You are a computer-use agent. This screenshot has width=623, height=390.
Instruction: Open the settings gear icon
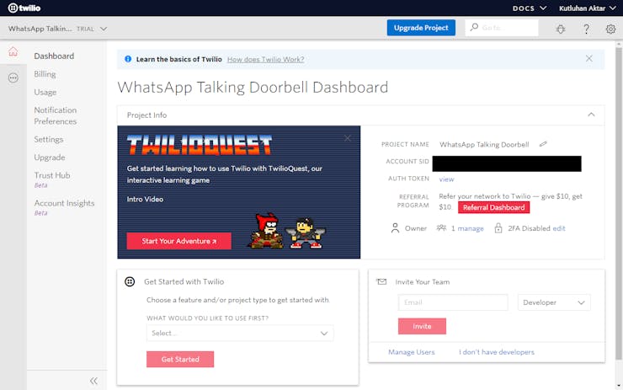[610, 29]
